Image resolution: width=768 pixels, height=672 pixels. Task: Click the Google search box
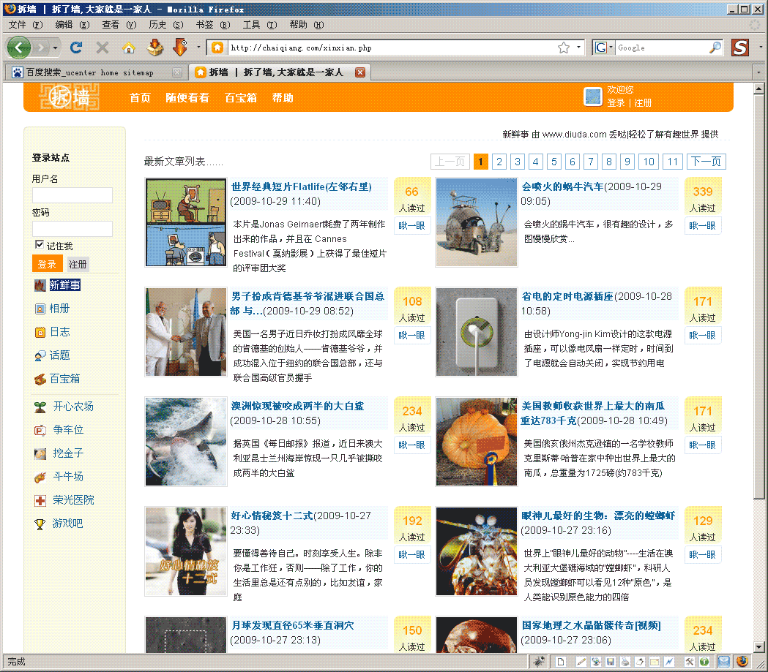click(661, 48)
